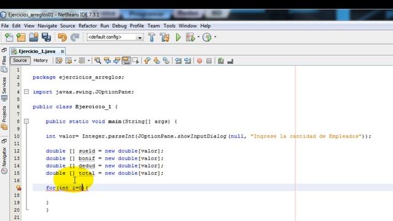Open the Team menu

click(x=154, y=26)
